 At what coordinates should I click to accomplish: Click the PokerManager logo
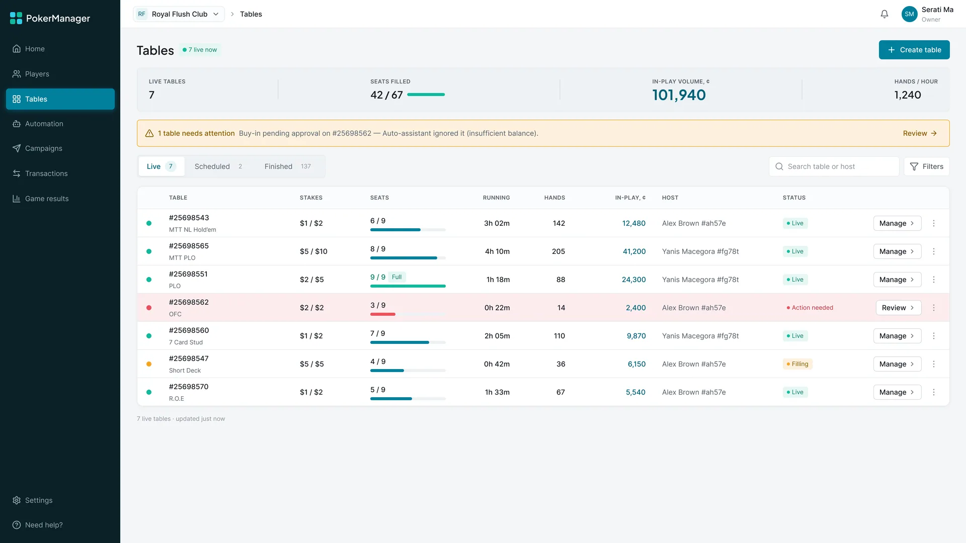50,18
